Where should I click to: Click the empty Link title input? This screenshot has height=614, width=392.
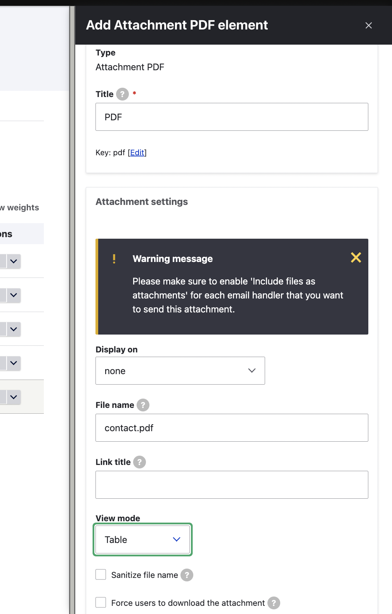[x=232, y=485]
